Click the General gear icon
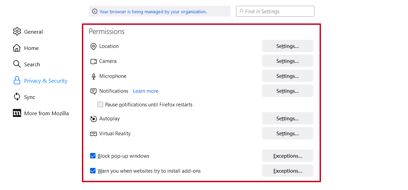This screenshot has height=190, width=408. pyautogui.click(x=17, y=32)
